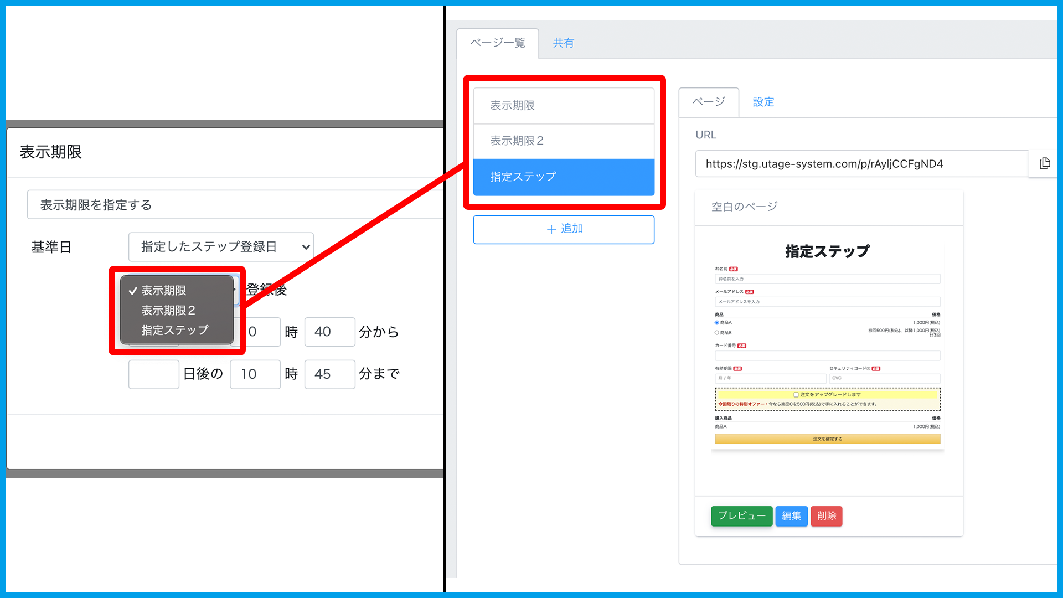The width and height of the screenshot is (1063, 598).
Task: Click the green プレビュー button
Action: pos(741,516)
